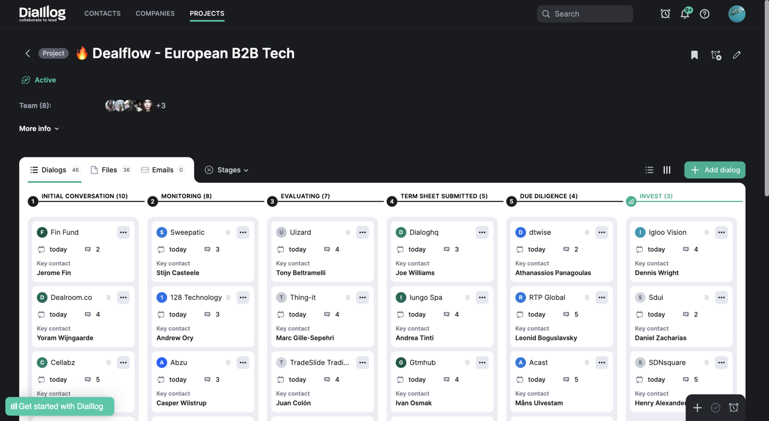Bookmark the Dealflow project
The width and height of the screenshot is (769, 421).
(694, 55)
